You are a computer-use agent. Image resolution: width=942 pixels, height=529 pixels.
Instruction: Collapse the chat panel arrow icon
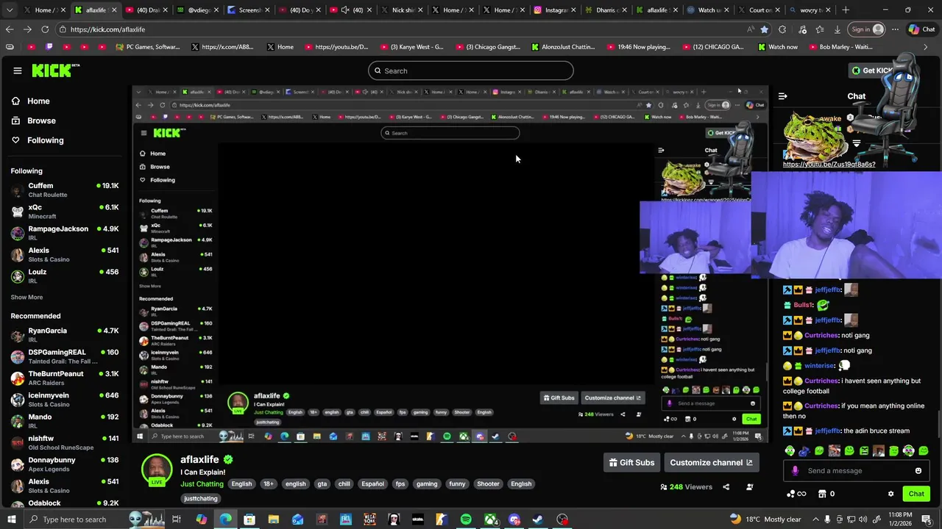click(x=782, y=96)
